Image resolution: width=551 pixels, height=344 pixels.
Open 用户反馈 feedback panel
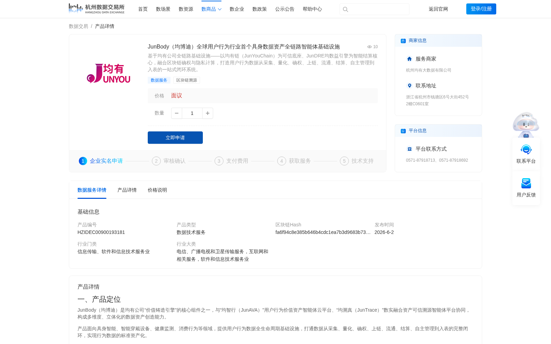(x=526, y=188)
